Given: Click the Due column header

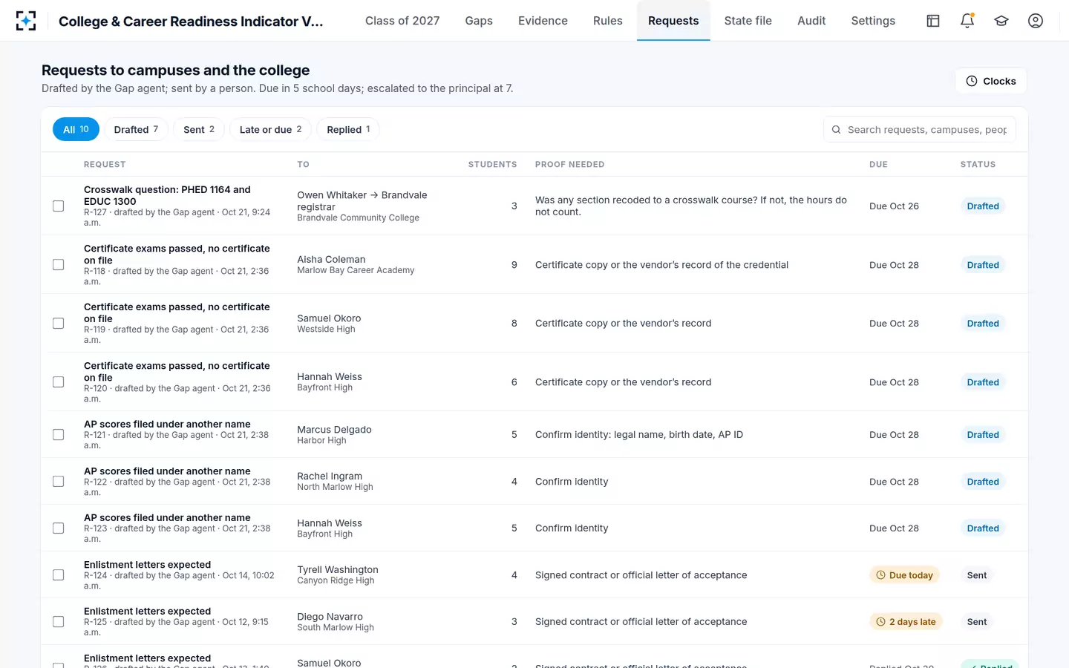Looking at the screenshot, I should (878, 165).
